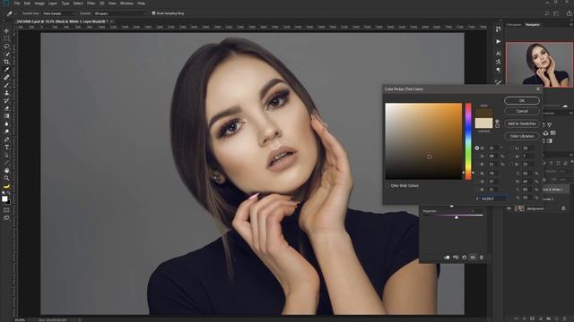Enable Only Web Colors checkbox
Screen dimensions: 574x322
click(387, 185)
